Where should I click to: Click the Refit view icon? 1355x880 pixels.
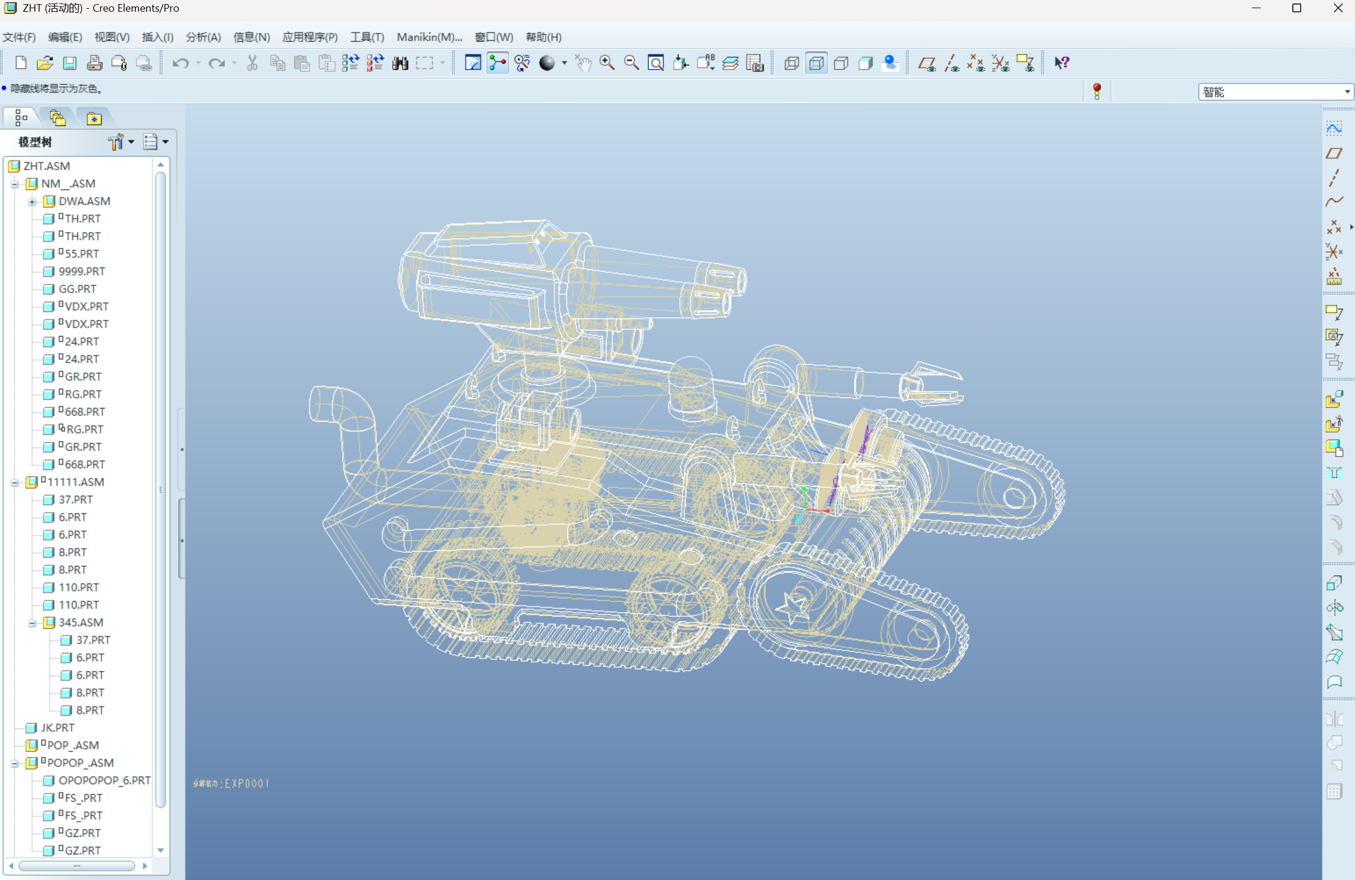(x=656, y=63)
